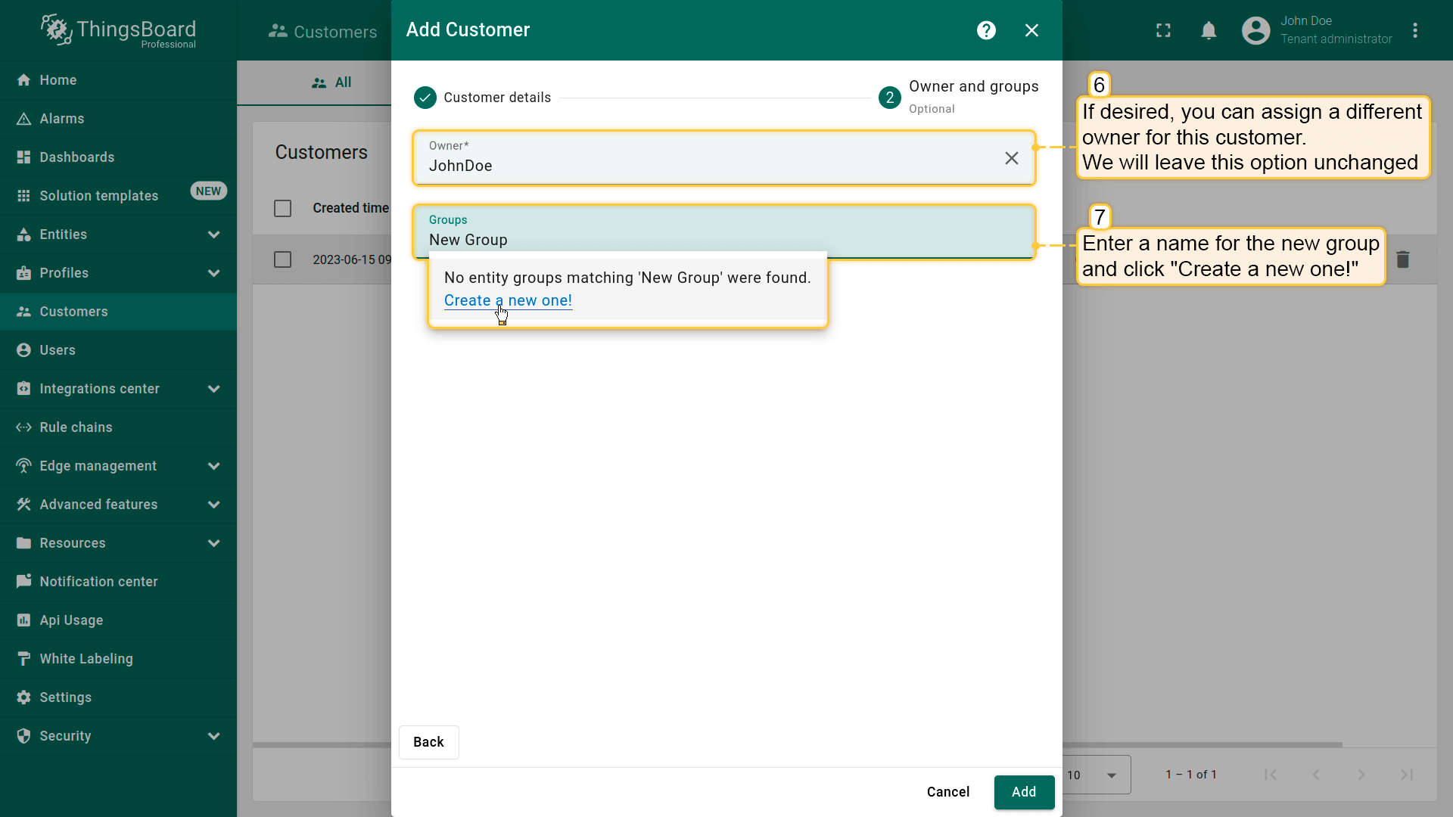Click the trash delete icon
This screenshot has width=1453, height=817.
1402,259
